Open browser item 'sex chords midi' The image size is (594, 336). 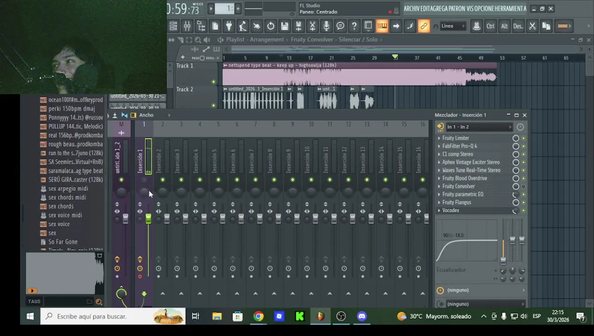(67, 197)
